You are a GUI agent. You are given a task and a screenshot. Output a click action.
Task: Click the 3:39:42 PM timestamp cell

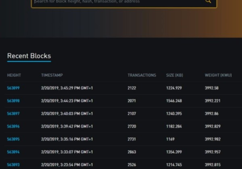67,126
